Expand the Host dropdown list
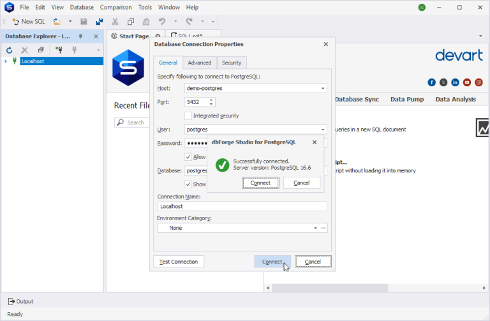490x321 pixels. [323, 89]
